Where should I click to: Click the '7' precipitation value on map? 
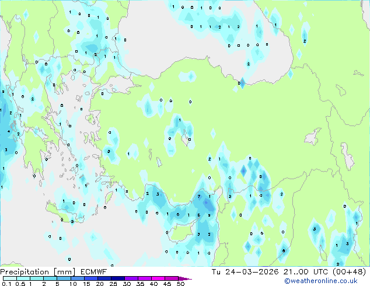coord(199,196)
